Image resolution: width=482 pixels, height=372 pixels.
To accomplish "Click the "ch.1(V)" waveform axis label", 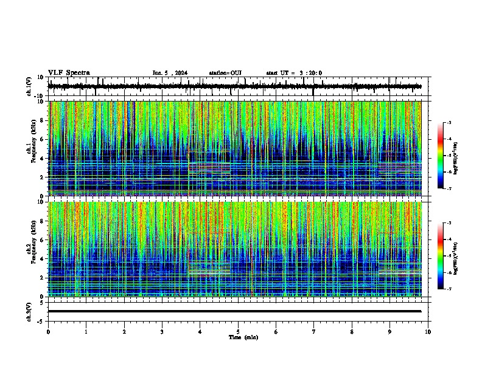I will point(29,86).
